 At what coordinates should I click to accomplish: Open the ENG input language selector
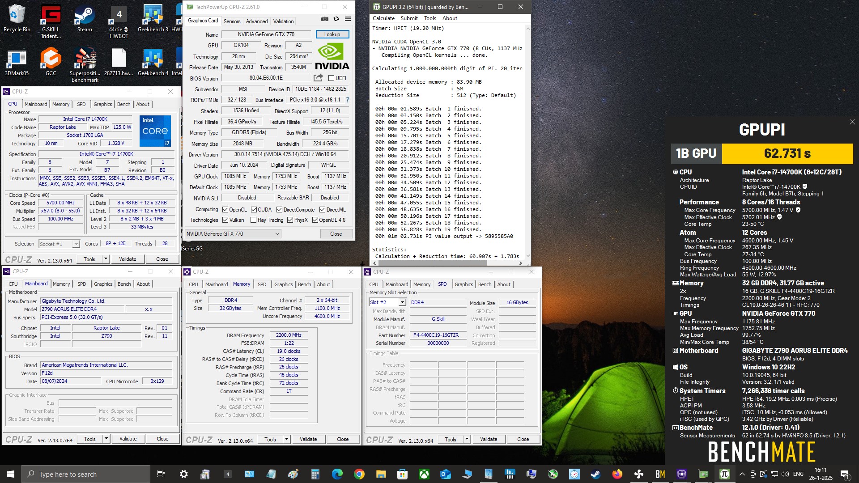click(x=798, y=474)
